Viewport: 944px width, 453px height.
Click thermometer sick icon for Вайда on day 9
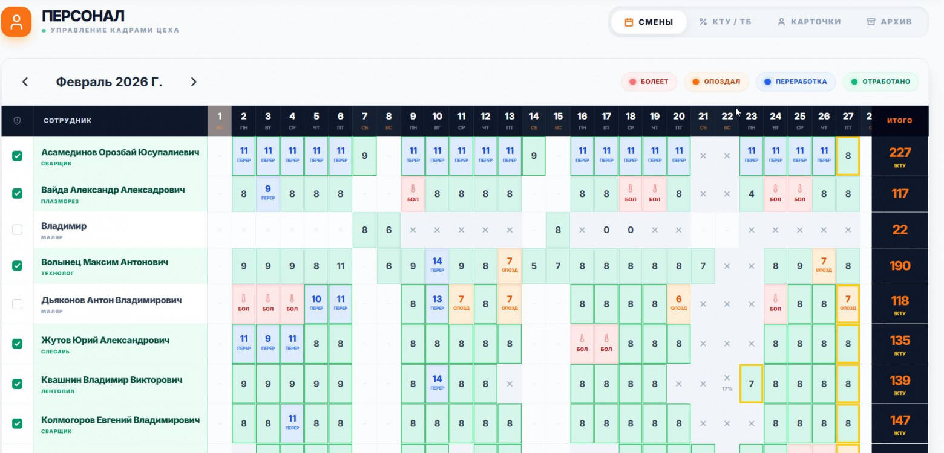(413, 190)
